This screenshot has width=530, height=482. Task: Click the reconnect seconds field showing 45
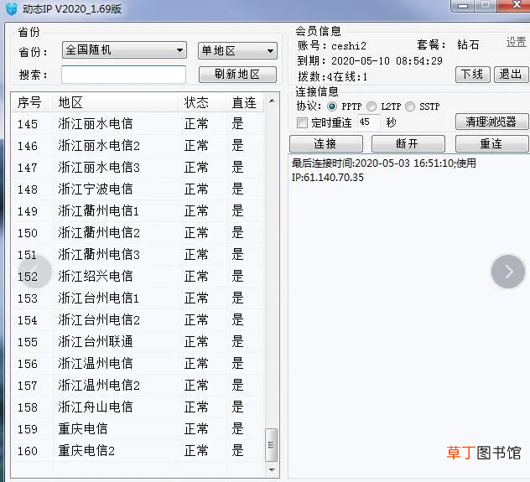369,122
